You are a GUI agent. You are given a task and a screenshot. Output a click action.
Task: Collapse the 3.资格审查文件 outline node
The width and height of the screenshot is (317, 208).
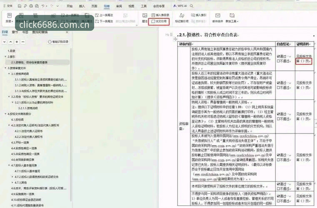click(x=5, y=68)
